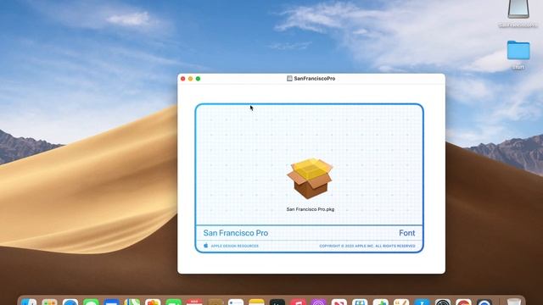Click the copyright Apple Inc. notice text
Screen dimensions: 543x305
pos(367,246)
